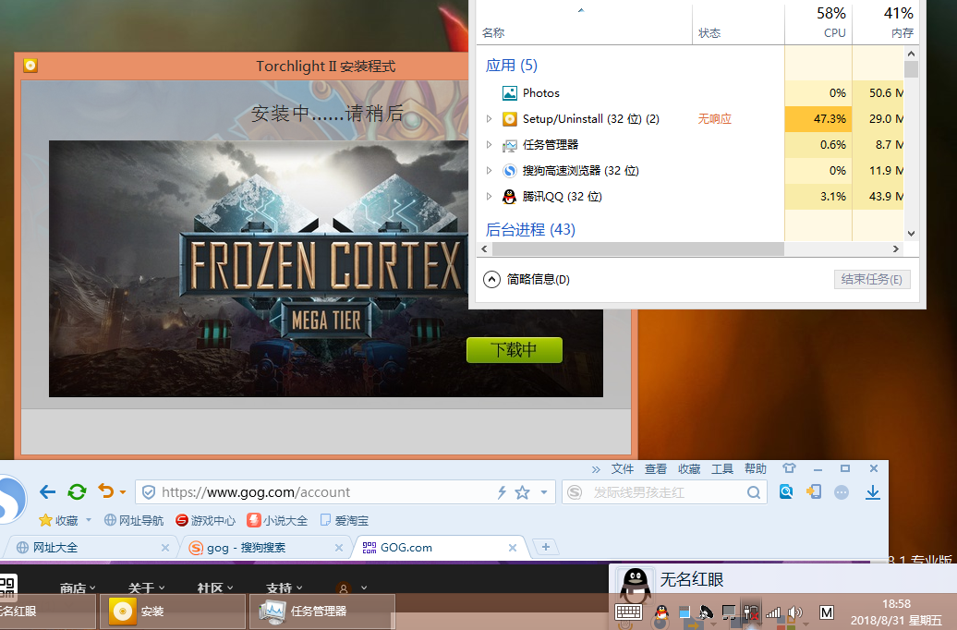This screenshot has width=957, height=630.
Task: Click the 结束任务 button
Action: point(872,280)
